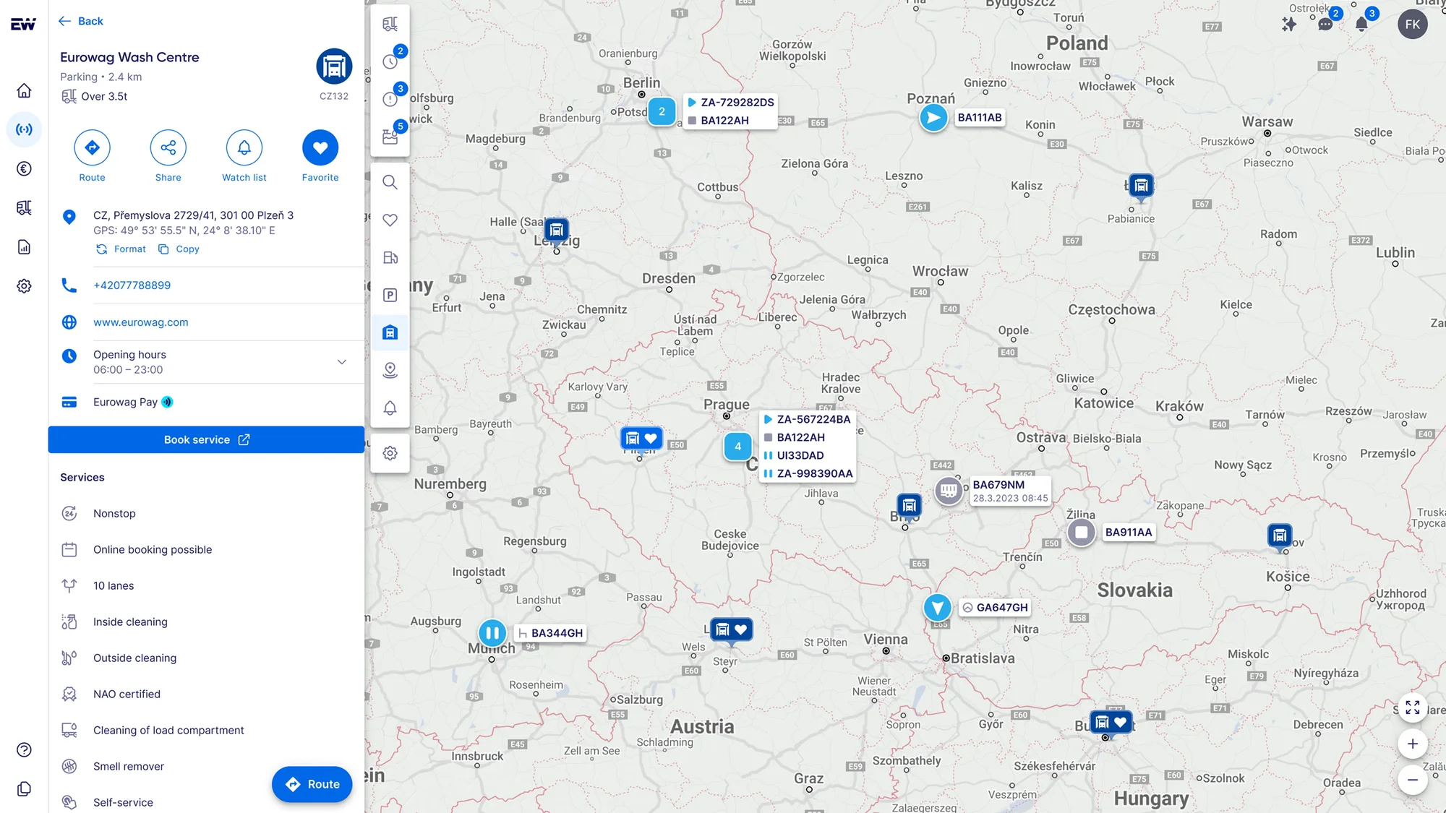This screenshot has width=1446, height=813.
Task: Click the Book service button
Action: tap(206, 439)
